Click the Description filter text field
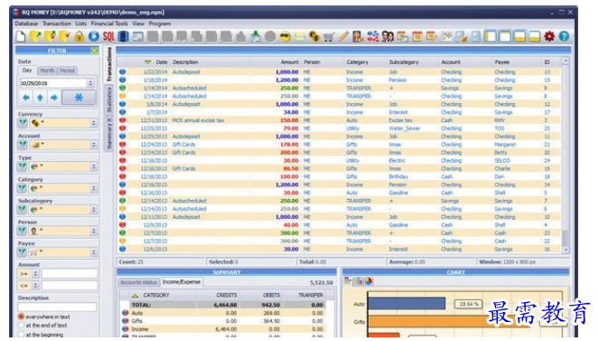Image resolution: width=598 pixels, height=341 pixels. click(x=57, y=307)
